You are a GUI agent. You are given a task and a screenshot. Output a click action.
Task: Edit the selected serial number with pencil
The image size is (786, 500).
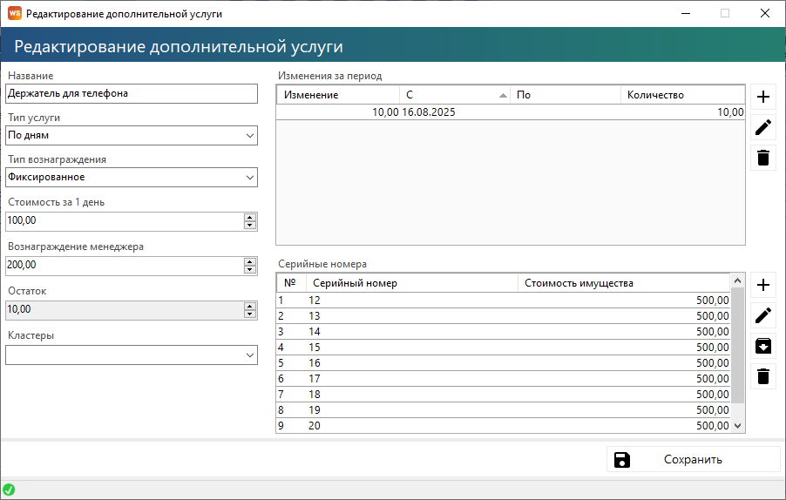(763, 315)
